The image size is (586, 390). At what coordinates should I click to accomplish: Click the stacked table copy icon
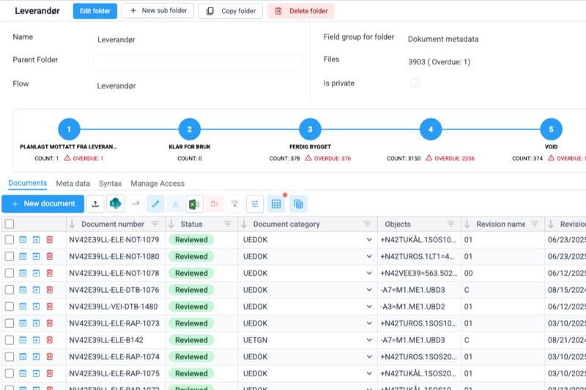[298, 203]
